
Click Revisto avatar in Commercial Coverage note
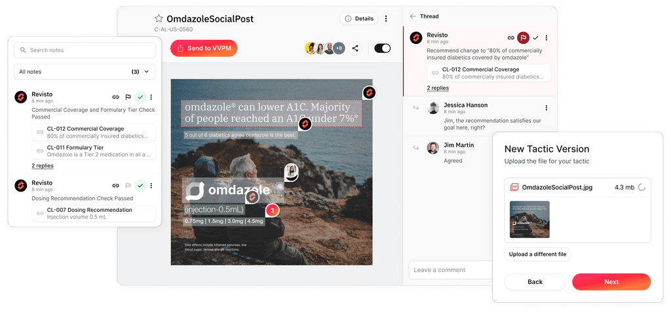(20, 97)
